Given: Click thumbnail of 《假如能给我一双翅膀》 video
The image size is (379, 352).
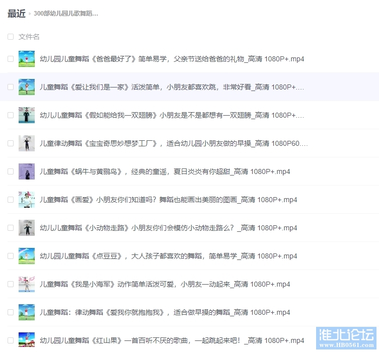Looking at the screenshot, I should (x=26, y=115).
